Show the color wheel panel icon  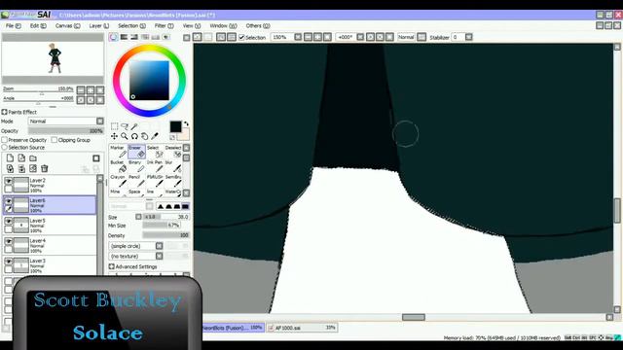tap(114, 37)
